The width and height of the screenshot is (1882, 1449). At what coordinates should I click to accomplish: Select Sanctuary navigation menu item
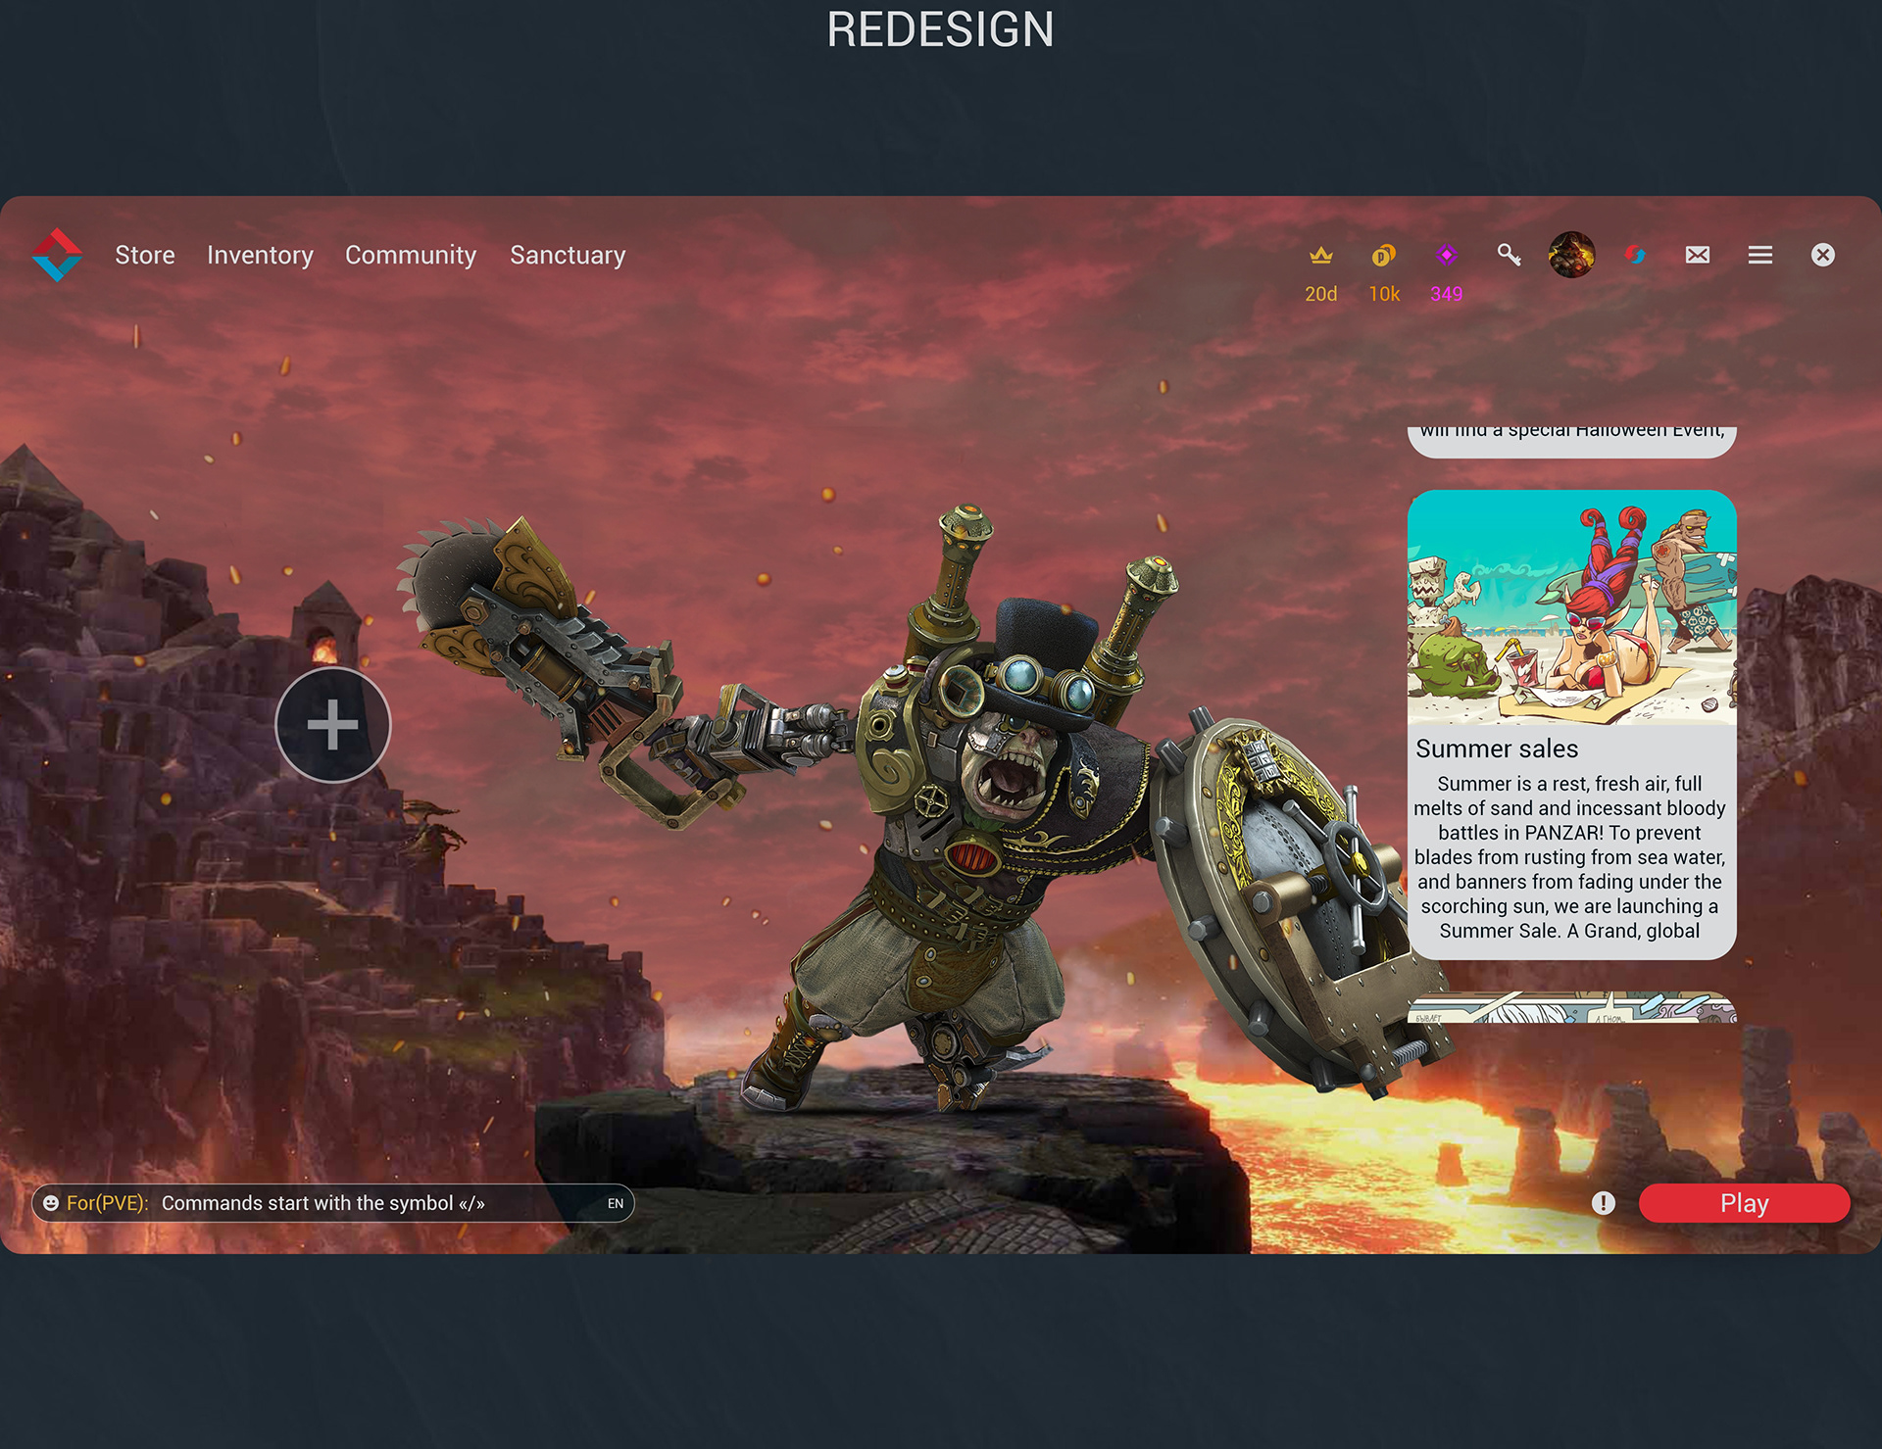coord(568,254)
